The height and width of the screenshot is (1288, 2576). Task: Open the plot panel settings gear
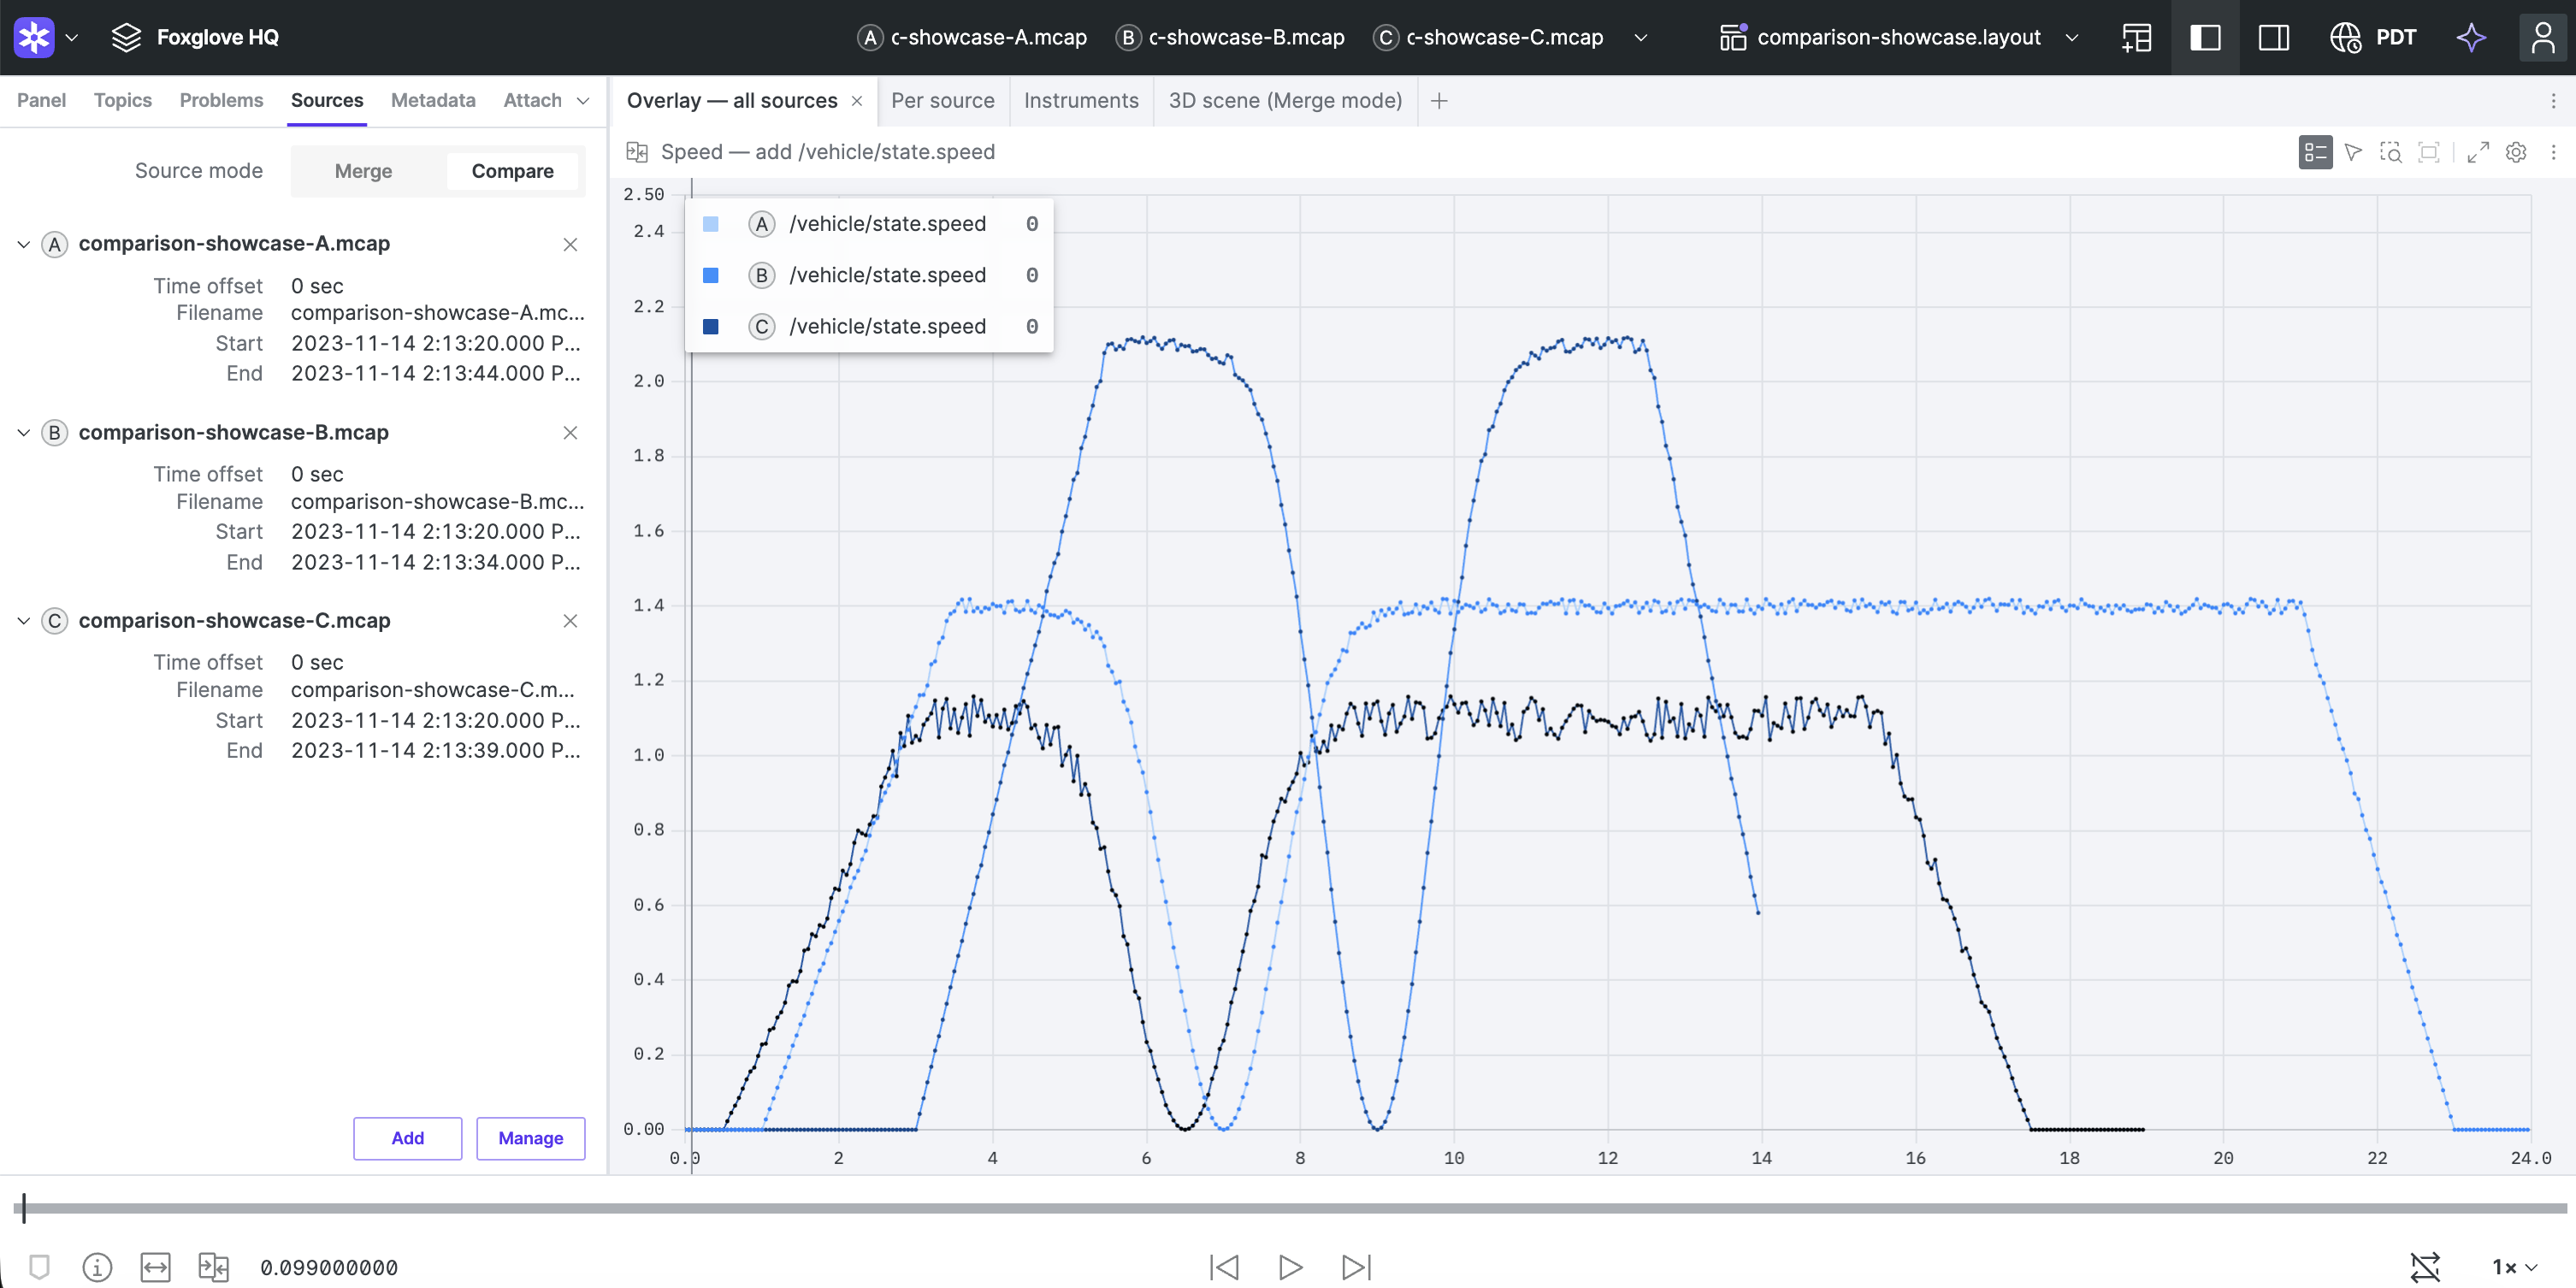click(x=2516, y=152)
